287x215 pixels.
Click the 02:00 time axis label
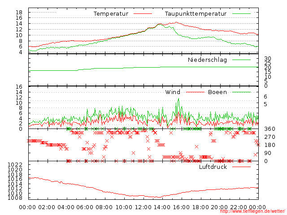(x=47, y=207)
